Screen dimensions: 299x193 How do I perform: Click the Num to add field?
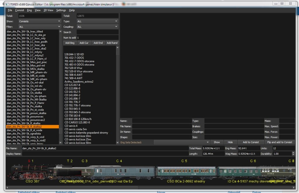98,38
